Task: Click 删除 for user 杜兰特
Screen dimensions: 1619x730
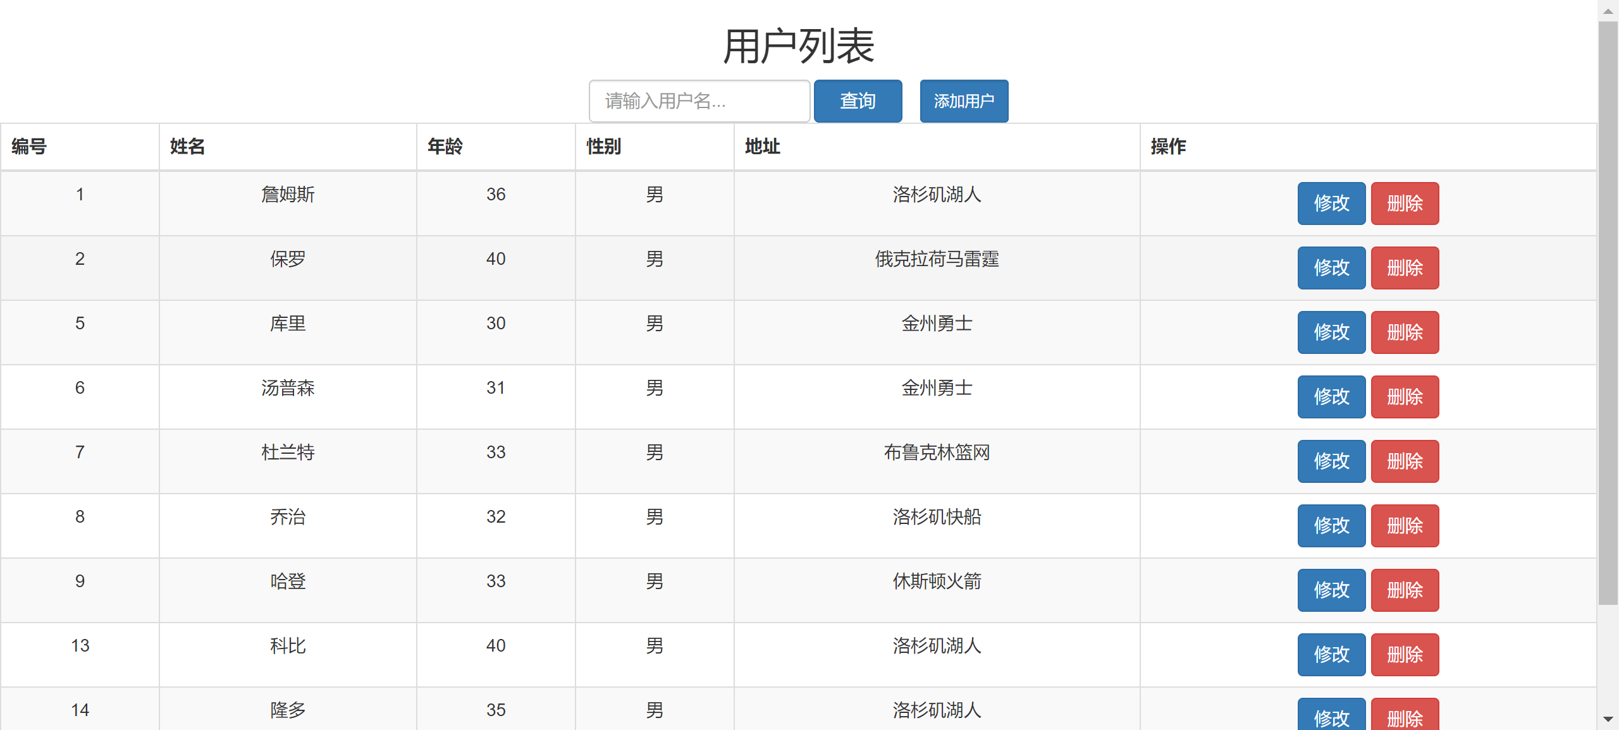Action: 1404,461
